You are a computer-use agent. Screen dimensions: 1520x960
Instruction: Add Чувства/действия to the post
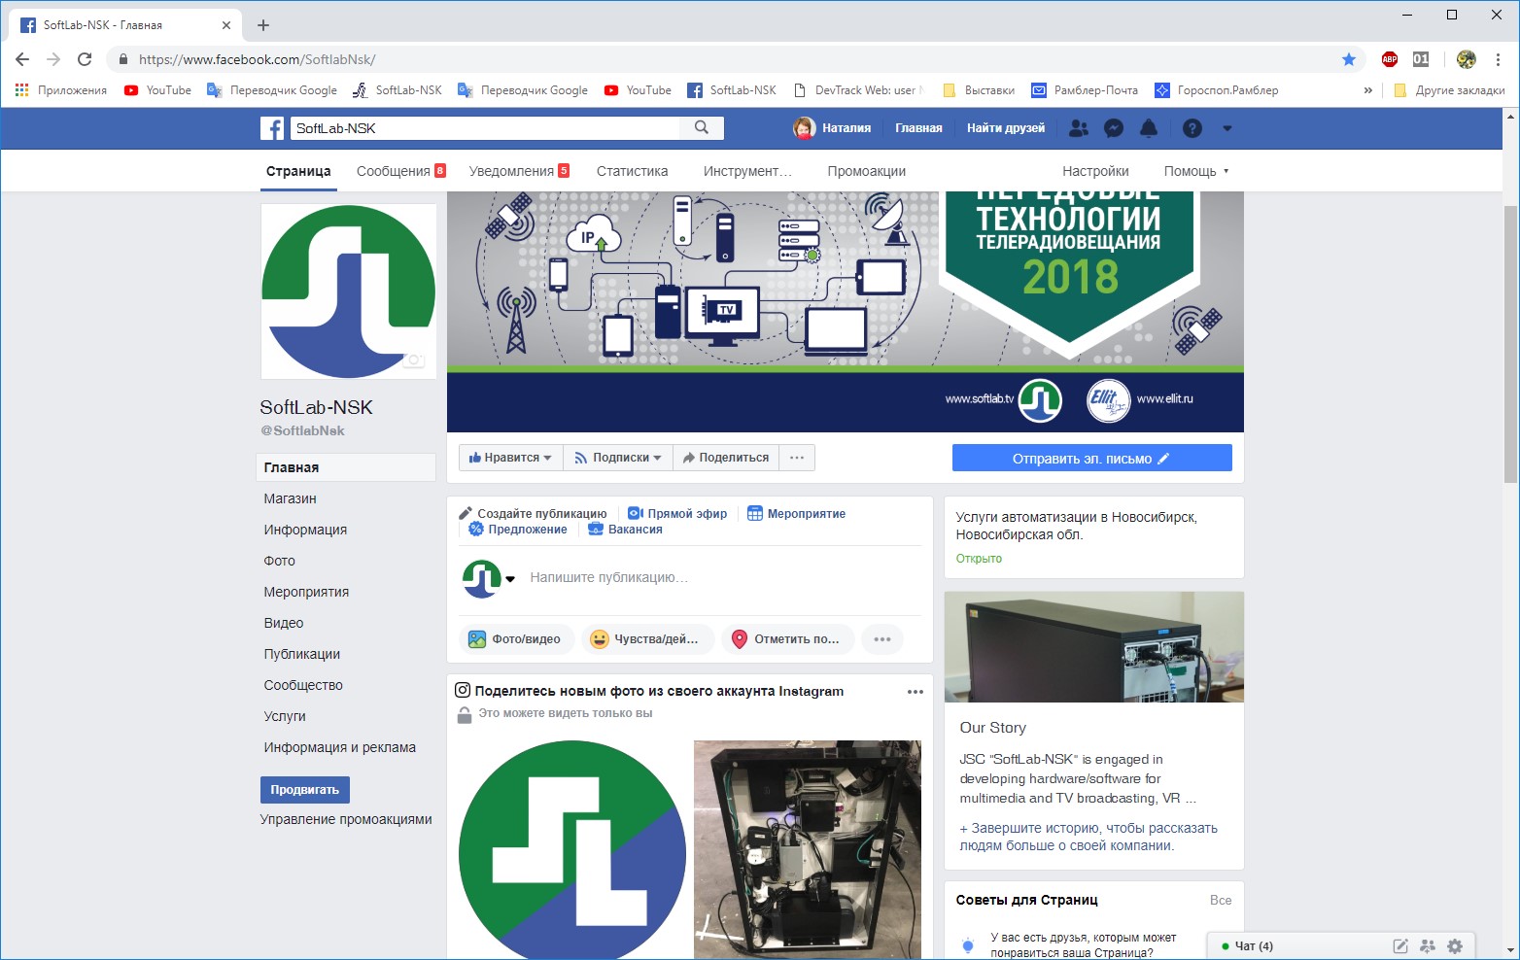pyautogui.click(x=648, y=639)
